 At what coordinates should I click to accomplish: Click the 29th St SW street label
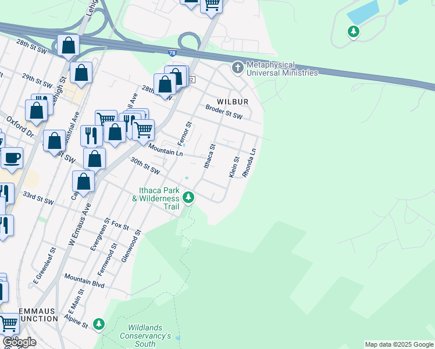click(x=37, y=81)
